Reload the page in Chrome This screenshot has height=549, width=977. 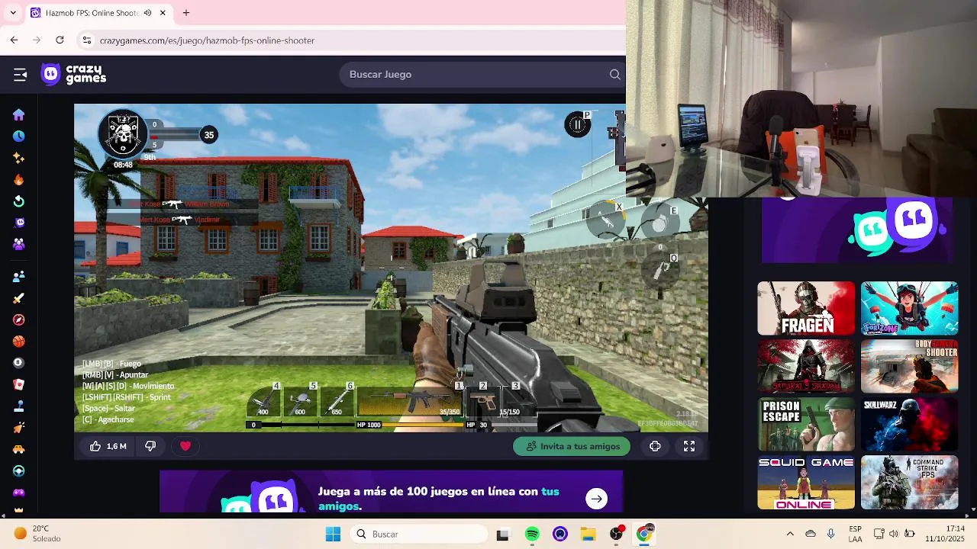tap(60, 40)
